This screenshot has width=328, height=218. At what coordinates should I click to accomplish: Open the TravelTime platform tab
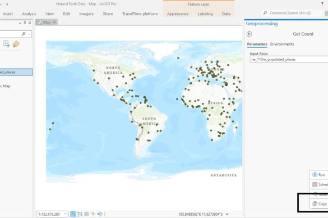coord(140,14)
